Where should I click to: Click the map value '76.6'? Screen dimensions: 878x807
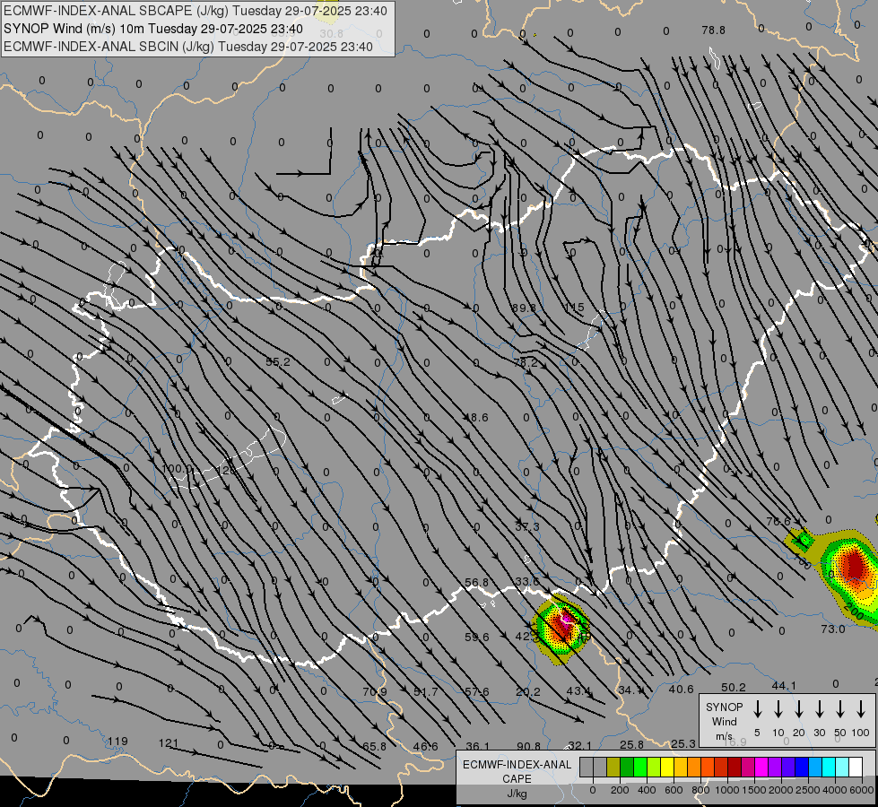point(778,521)
